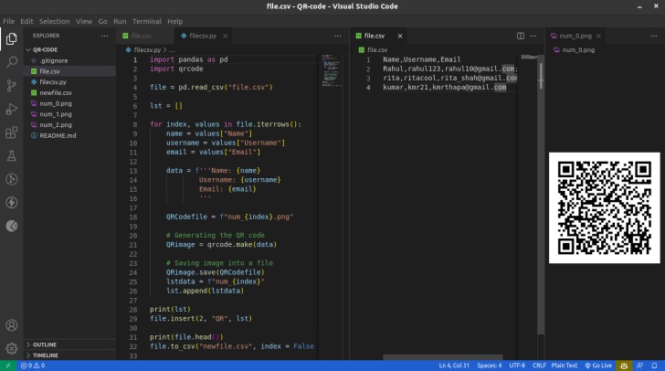Screen dimensions: 665x371
Task: Open filecsv.py in the Explorer
Action: point(69,82)
